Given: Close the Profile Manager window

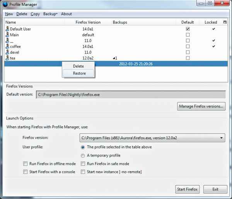Looking at the screenshot, I should [222, 3].
